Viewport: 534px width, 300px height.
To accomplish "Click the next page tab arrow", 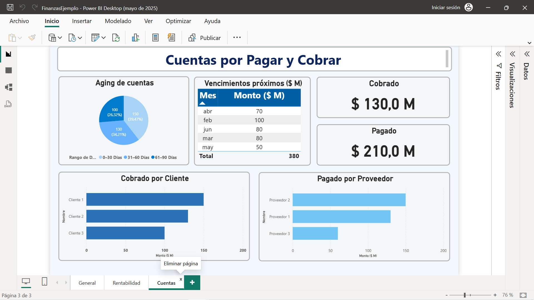I will click(x=66, y=282).
